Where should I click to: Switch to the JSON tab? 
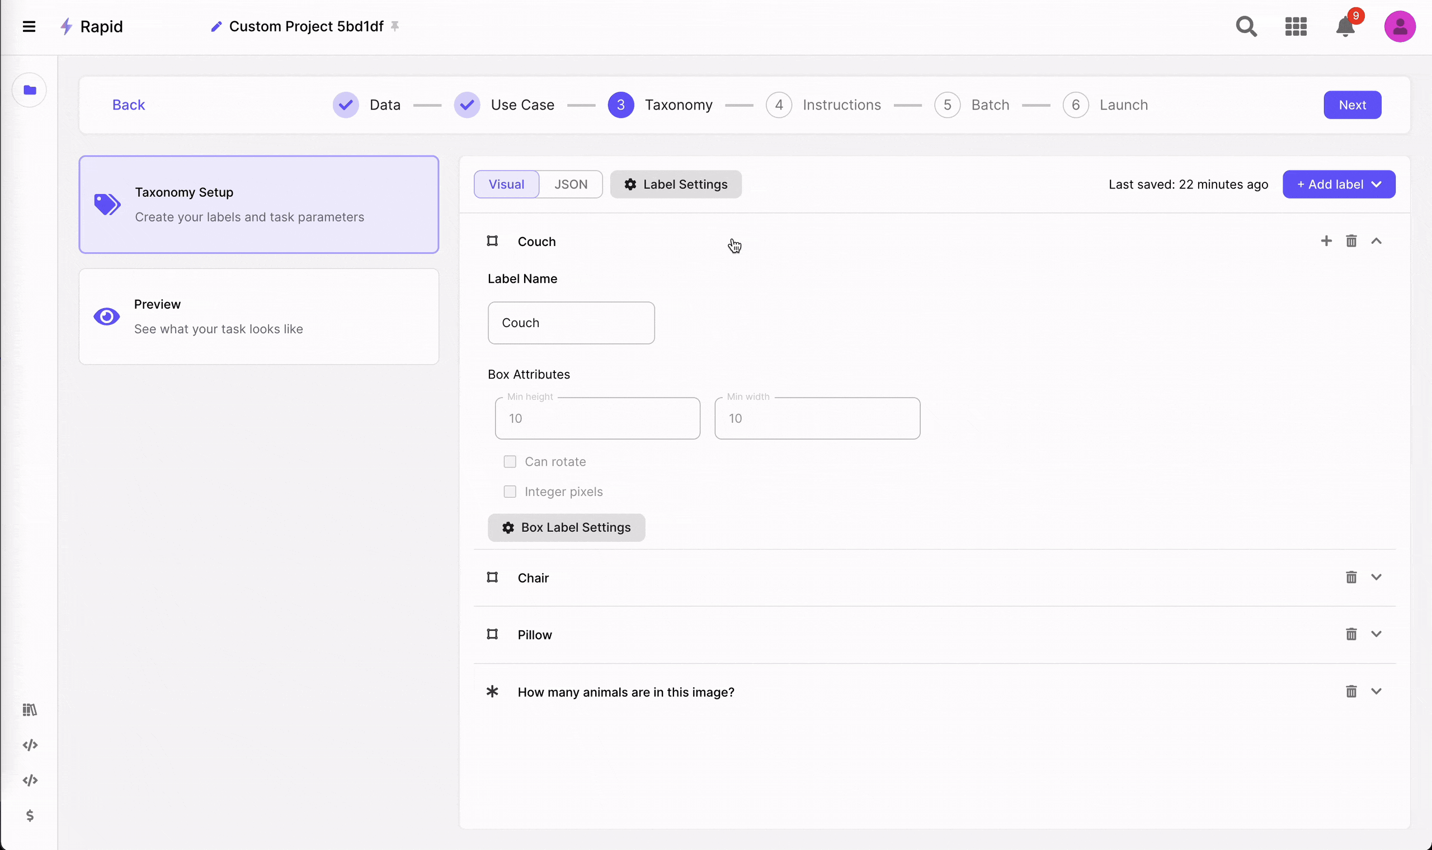[571, 185]
